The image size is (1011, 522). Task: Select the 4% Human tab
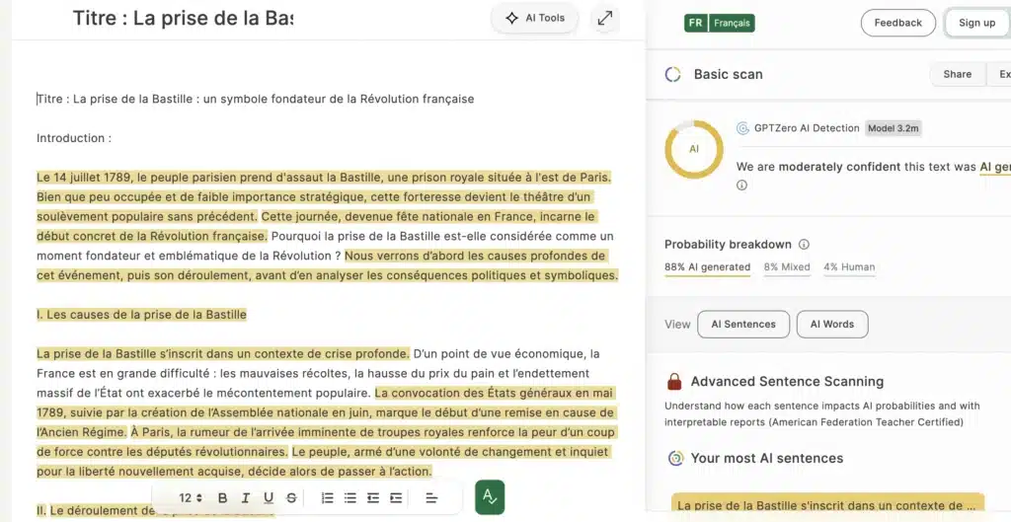point(849,267)
